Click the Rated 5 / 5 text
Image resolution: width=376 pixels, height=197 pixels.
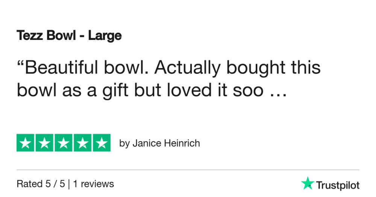pyautogui.click(x=41, y=184)
